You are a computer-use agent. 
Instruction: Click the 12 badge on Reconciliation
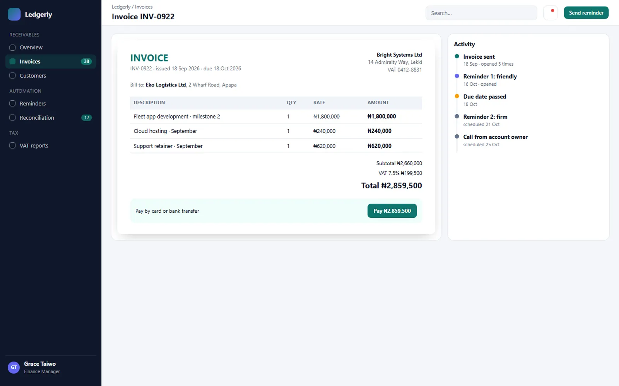click(x=86, y=118)
